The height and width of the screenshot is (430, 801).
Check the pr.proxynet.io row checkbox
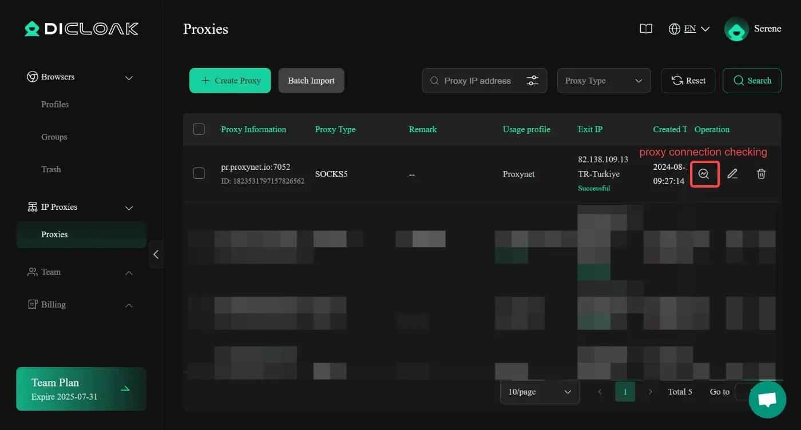click(x=199, y=173)
